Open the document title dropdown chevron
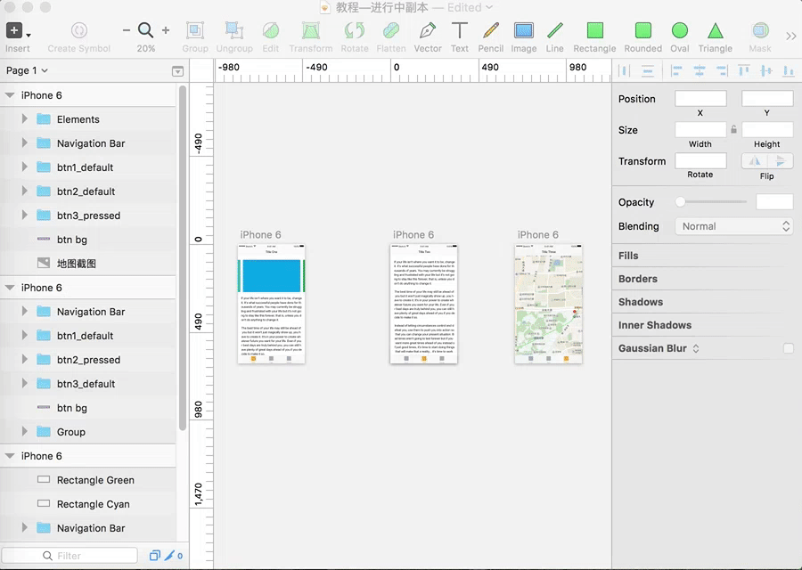 click(489, 7)
